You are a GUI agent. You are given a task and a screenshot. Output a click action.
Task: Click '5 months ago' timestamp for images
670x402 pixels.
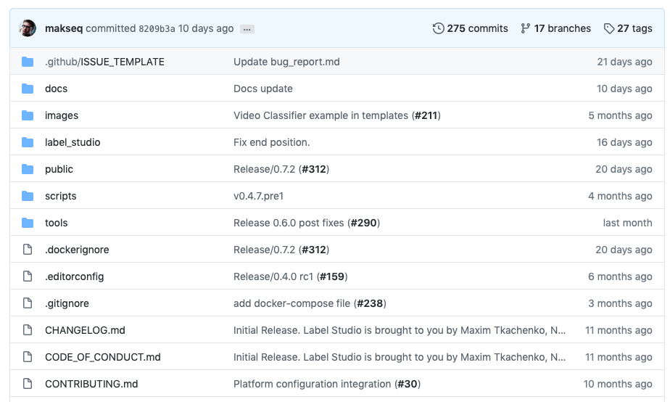coord(621,115)
